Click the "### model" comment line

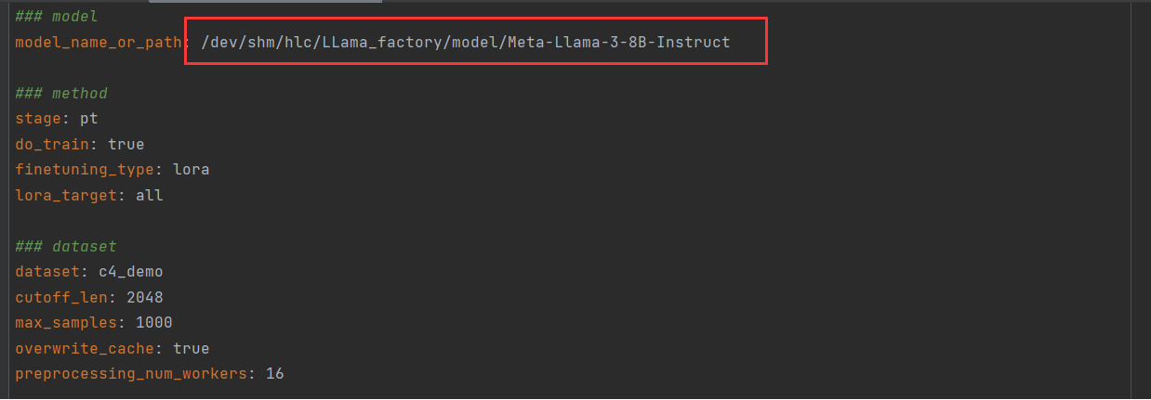pyautogui.click(x=57, y=17)
